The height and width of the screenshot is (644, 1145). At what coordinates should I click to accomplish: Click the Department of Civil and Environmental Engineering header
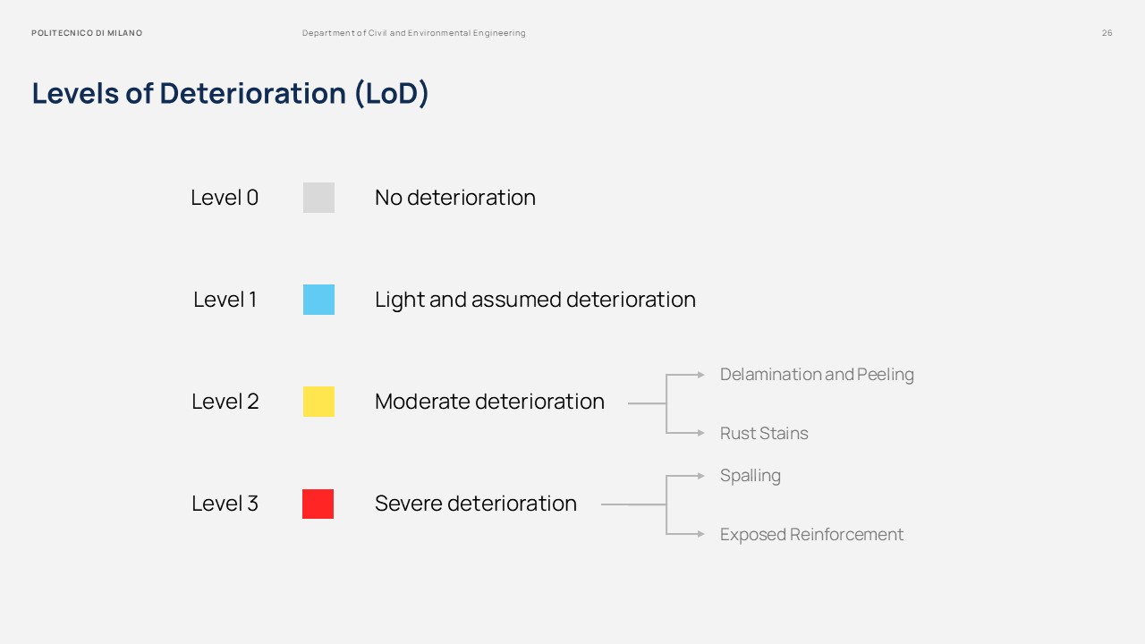tap(413, 33)
